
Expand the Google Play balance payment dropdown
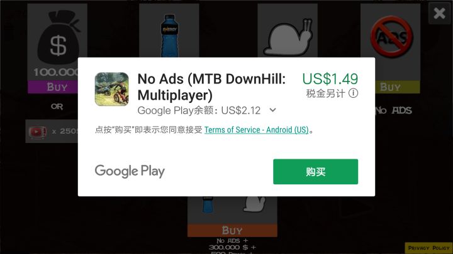tap(272, 110)
